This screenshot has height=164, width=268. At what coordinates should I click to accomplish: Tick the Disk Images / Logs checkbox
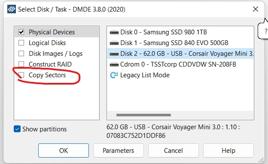click(21, 54)
